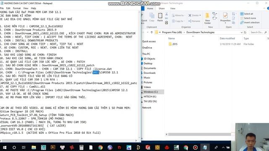Open Task View on the taskbar
The height and width of the screenshot is (151, 269).
click(24, 147)
